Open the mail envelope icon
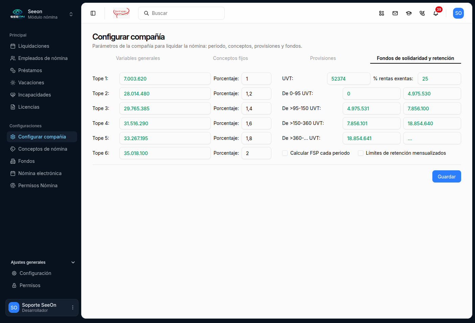The height and width of the screenshot is (323, 475). pyautogui.click(x=395, y=13)
